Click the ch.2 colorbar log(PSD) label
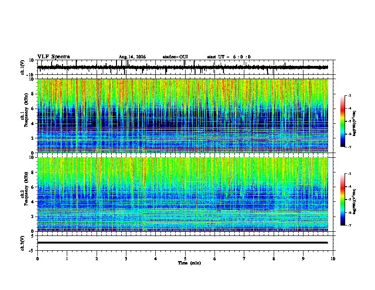Screen dimensions: 375x290 [354, 201]
